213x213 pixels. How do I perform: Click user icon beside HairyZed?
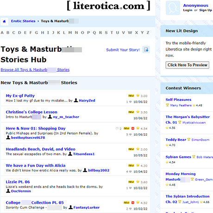pos(76,100)
